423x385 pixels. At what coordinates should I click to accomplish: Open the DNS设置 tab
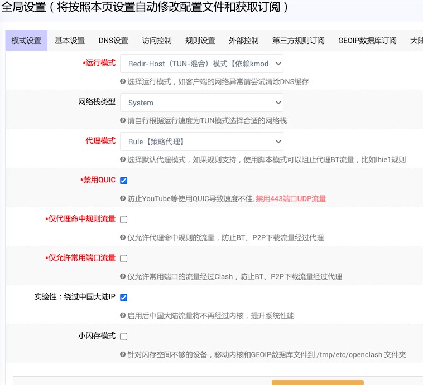pyautogui.click(x=113, y=41)
